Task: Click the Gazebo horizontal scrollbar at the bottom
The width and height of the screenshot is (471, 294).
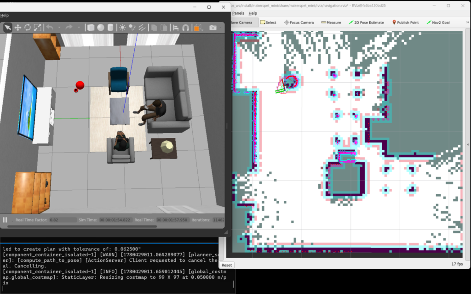Action: pos(82,226)
